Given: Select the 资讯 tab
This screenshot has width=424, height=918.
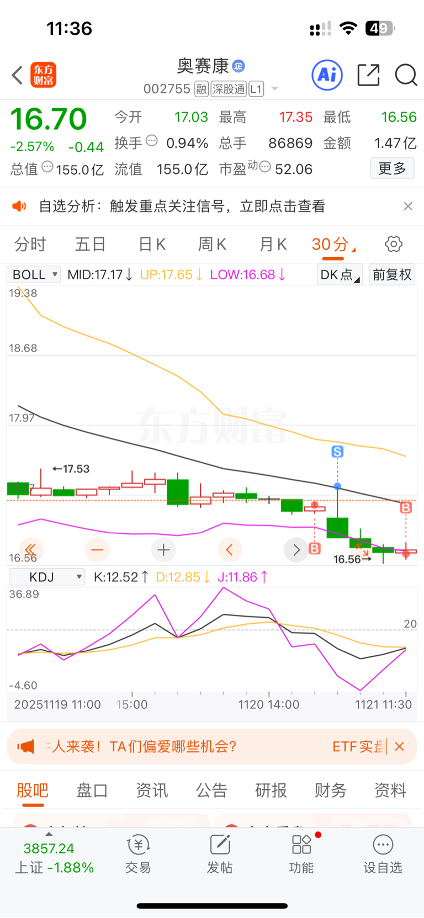Looking at the screenshot, I should [152, 790].
